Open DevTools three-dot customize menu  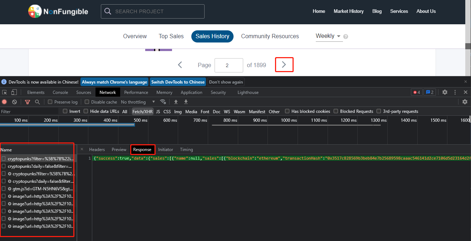click(x=456, y=92)
